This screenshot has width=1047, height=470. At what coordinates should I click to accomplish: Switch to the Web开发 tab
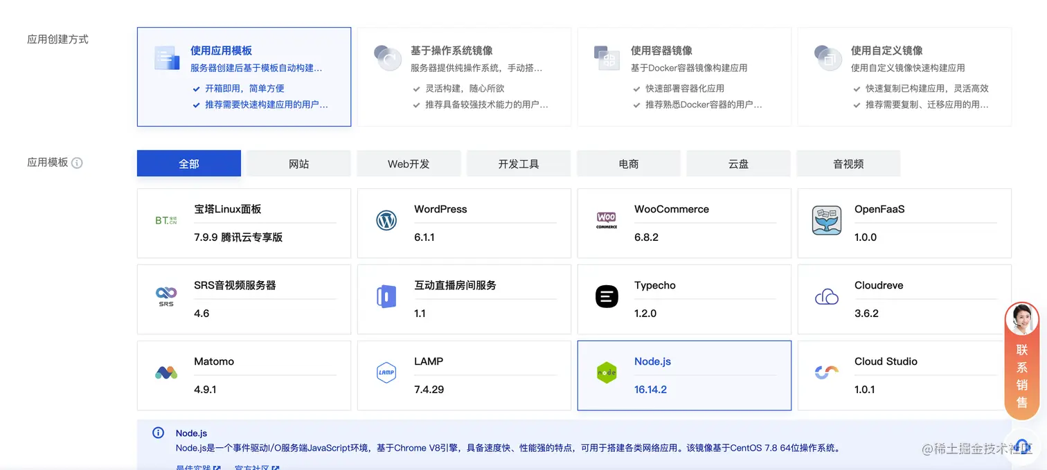409,163
